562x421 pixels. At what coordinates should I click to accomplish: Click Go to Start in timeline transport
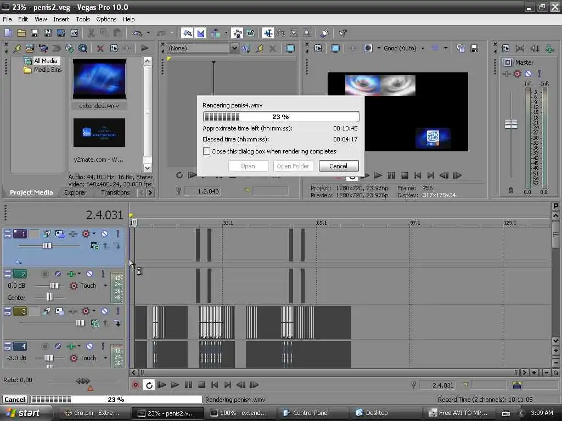pyautogui.click(x=215, y=385)
